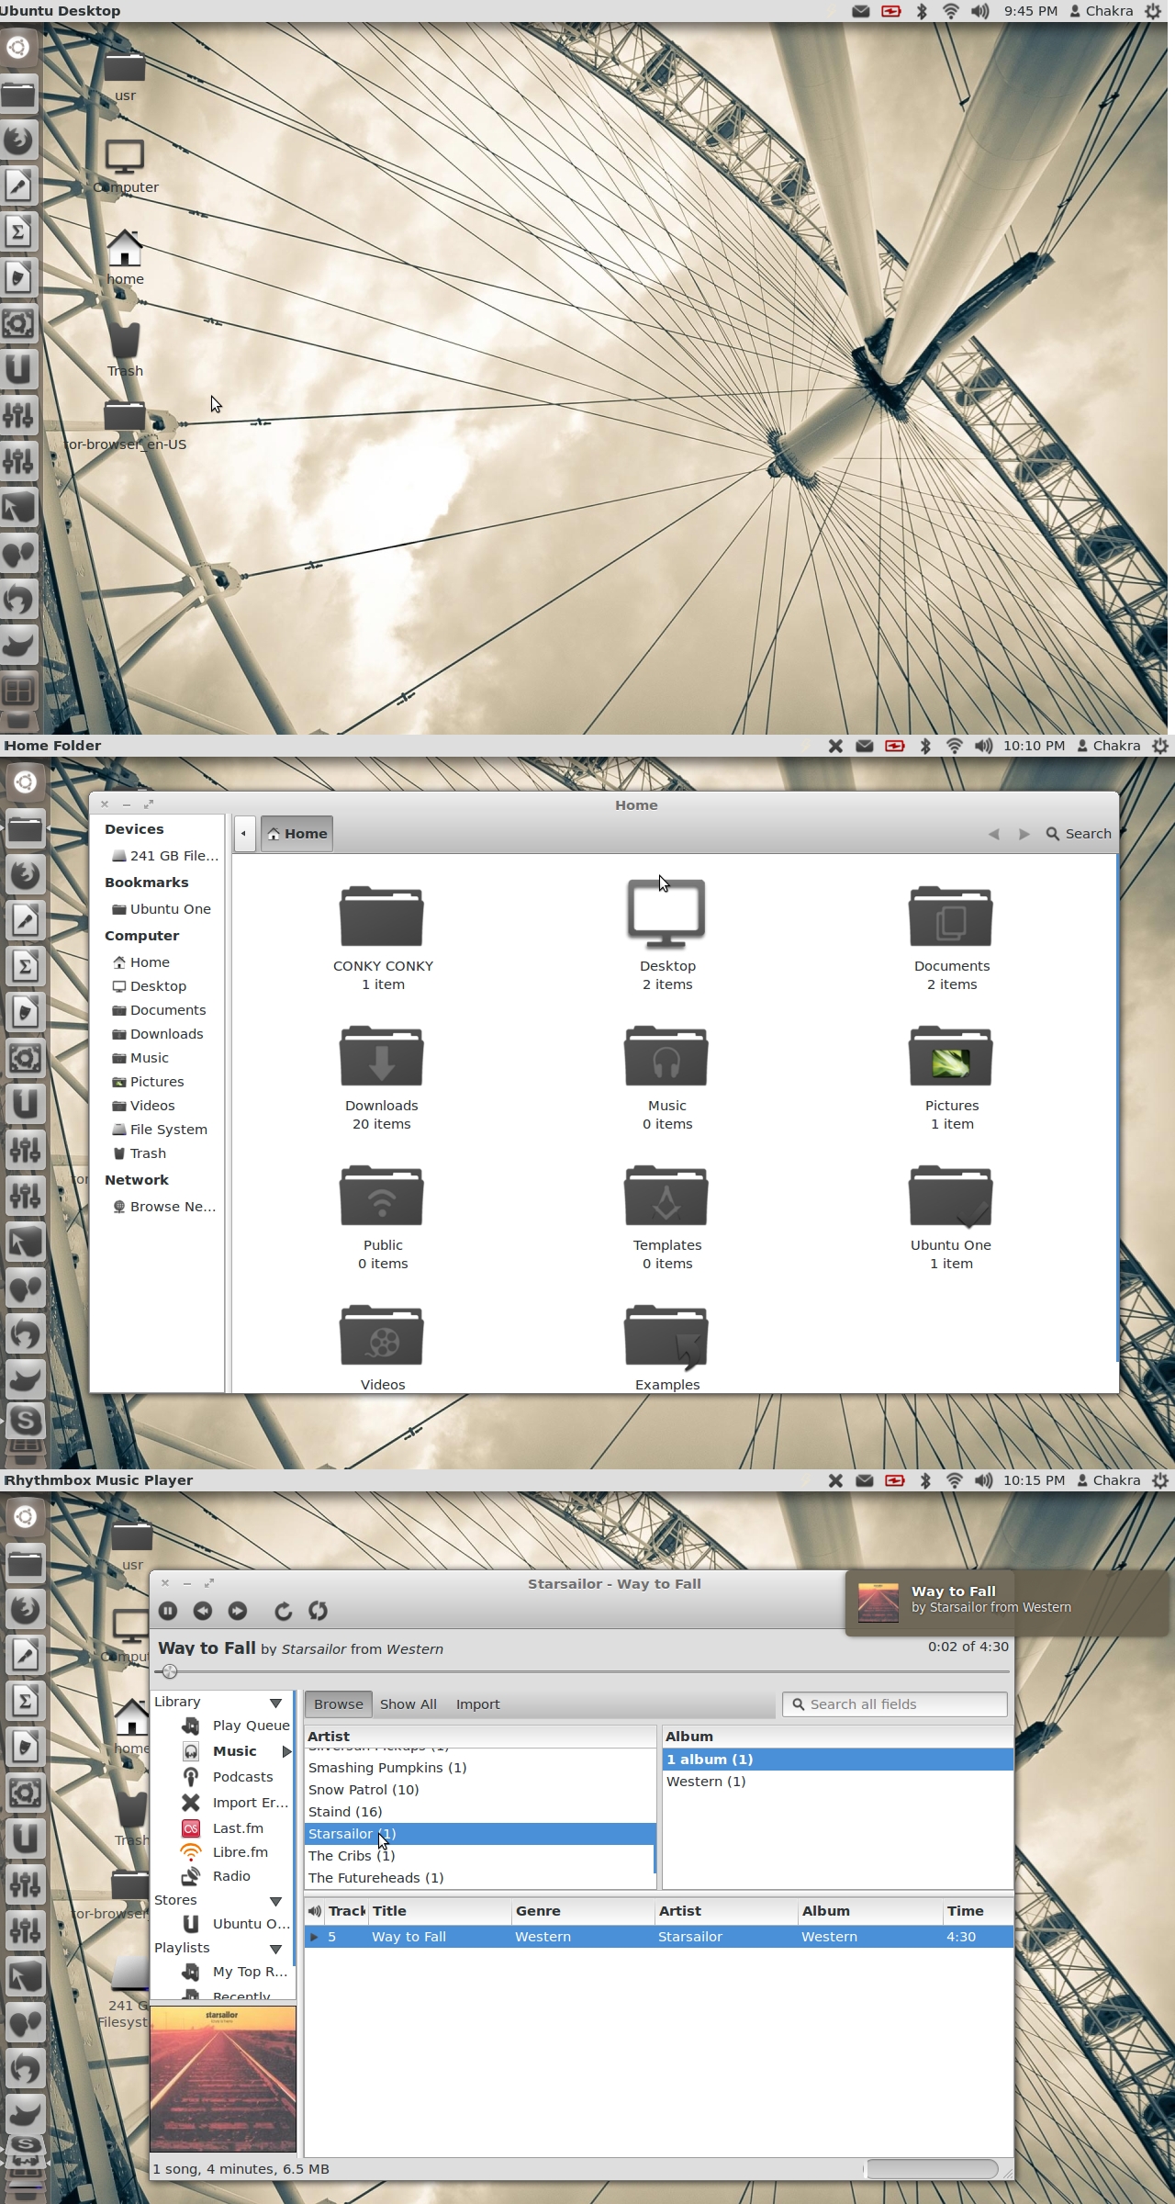The width and height of the screenshot is (1175, 2204).
Task: Toggle repeat in Rhythmbox toolbar
Action: [x=284, y=1611]
